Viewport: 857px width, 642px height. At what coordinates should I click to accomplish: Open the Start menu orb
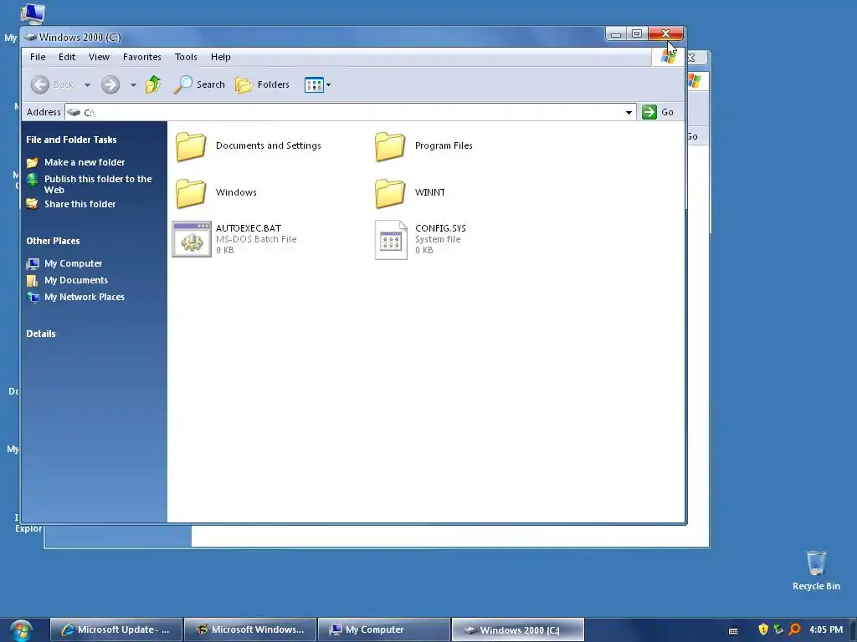pyautogui.click(x=21, y=630)
